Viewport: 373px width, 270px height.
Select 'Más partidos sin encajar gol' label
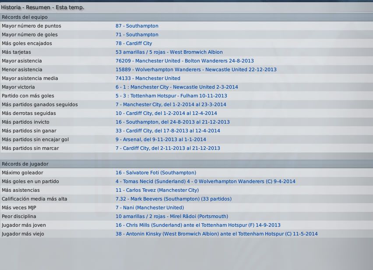[35, 140]
